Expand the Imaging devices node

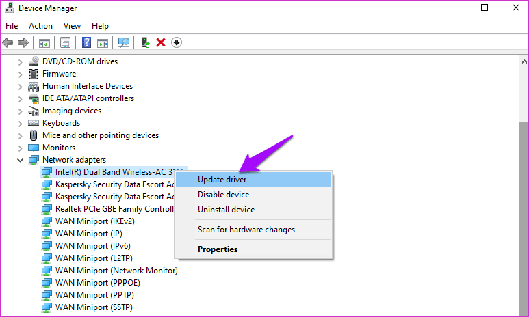click(21, 111)
